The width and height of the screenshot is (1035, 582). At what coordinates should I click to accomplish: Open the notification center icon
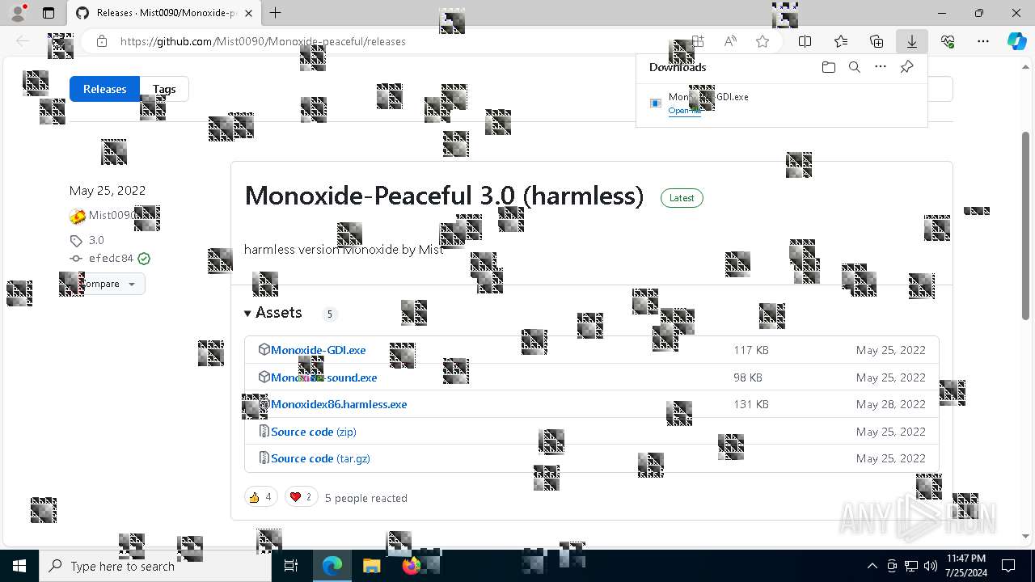(x=1008, y=566)
